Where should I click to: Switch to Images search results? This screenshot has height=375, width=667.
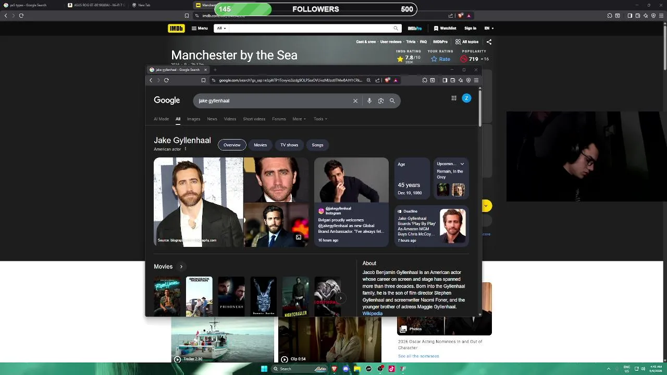click(x=193, y=119)
